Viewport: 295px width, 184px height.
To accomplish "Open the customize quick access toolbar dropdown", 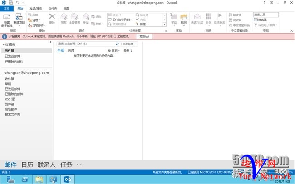I will [23, 3].
